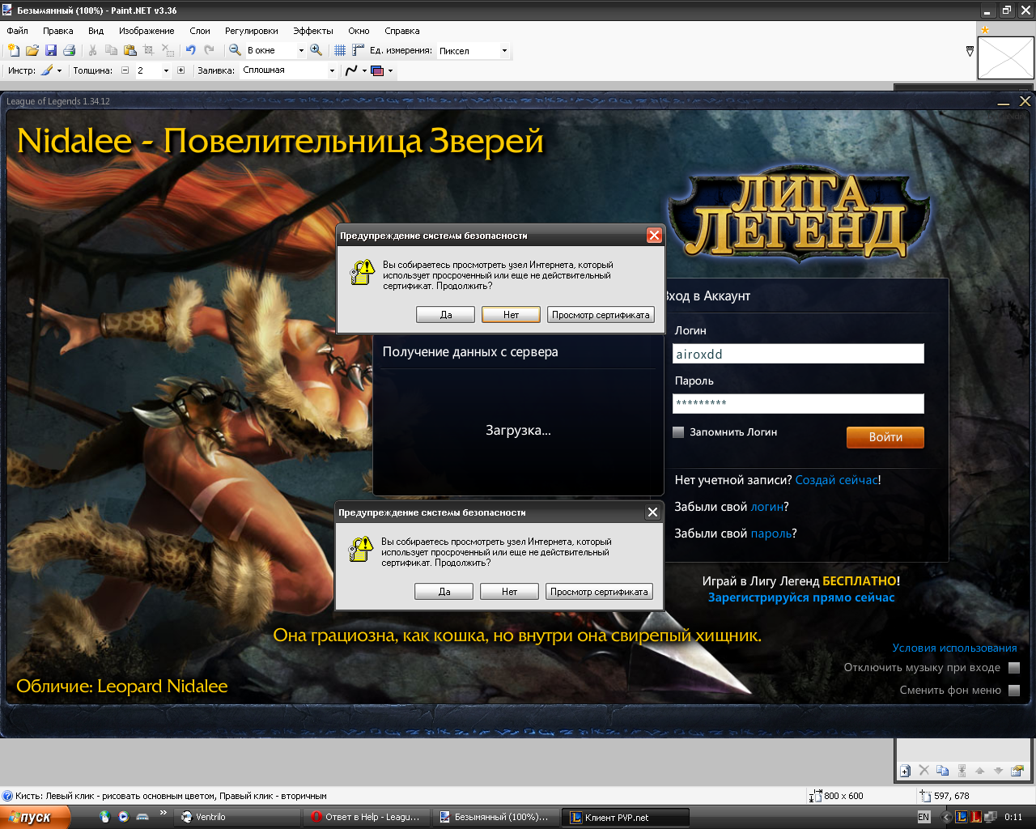Create a new image in Paint.NET toolbar
This screenshot has width=1036, height=829.
click(x=14, y=50)
